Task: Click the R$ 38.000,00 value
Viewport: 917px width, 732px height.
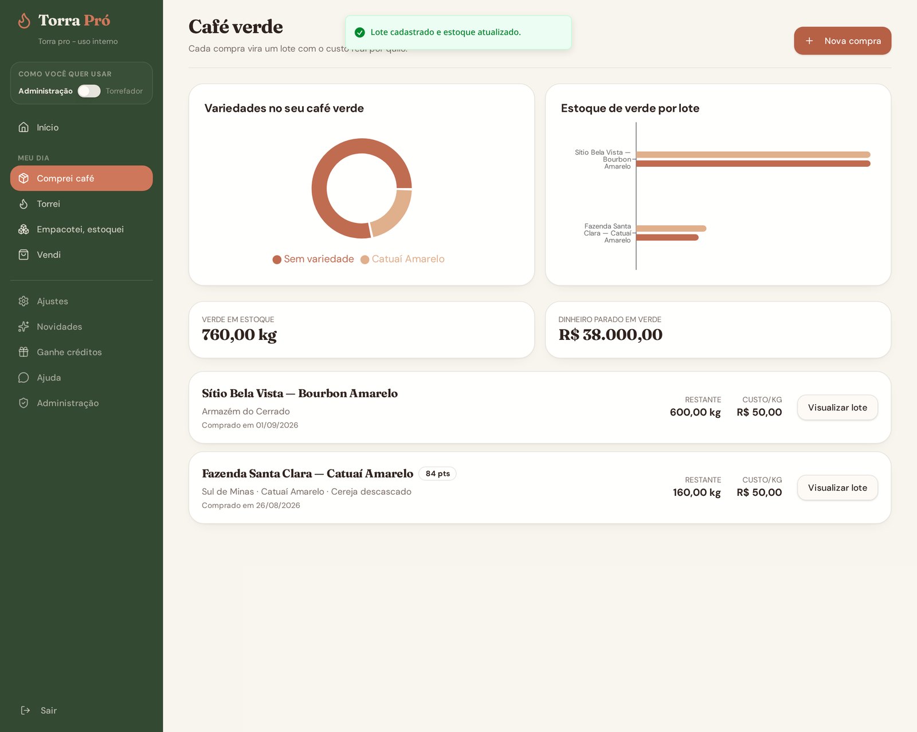Action: coord(610,335)
